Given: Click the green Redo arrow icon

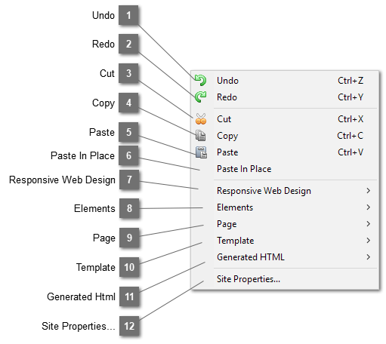Looking at the screenshot, I should point(200,97).
